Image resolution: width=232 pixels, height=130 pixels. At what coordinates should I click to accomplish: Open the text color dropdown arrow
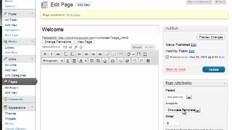86,61
